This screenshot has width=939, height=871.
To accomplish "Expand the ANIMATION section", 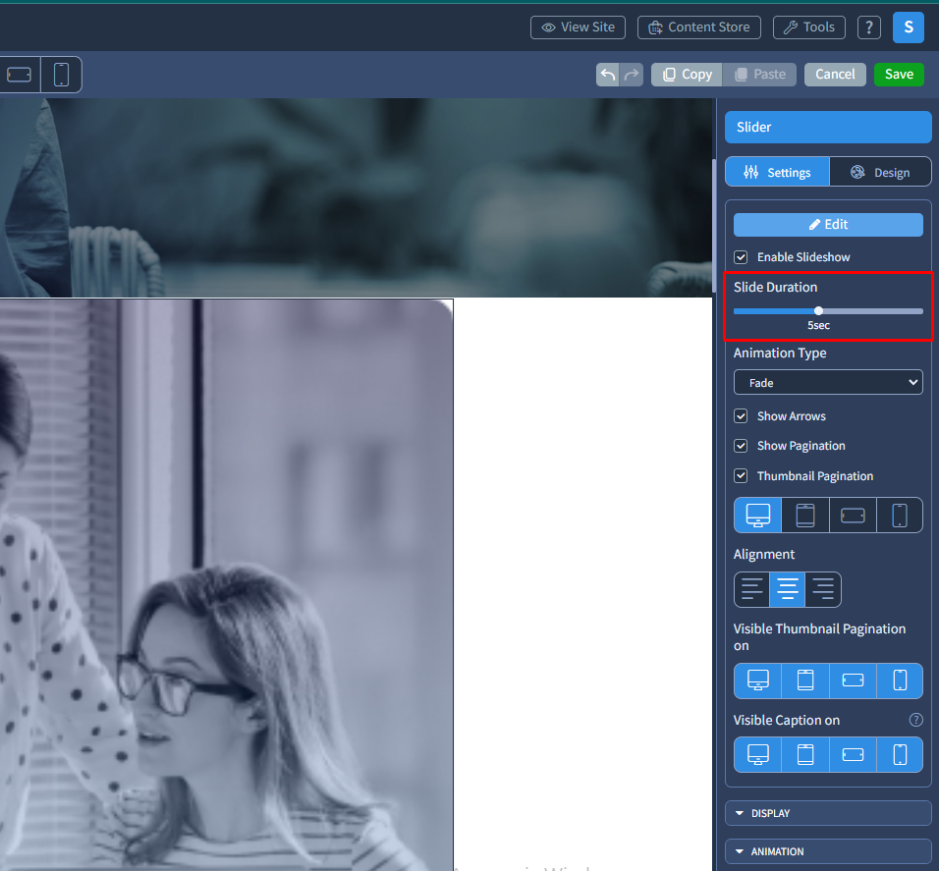I will pyautogui.click(x=828, y=851).
